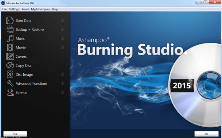Minimize the Burning Studio window
The width and height of the screenshot is (222, 138).
(199, 2)
